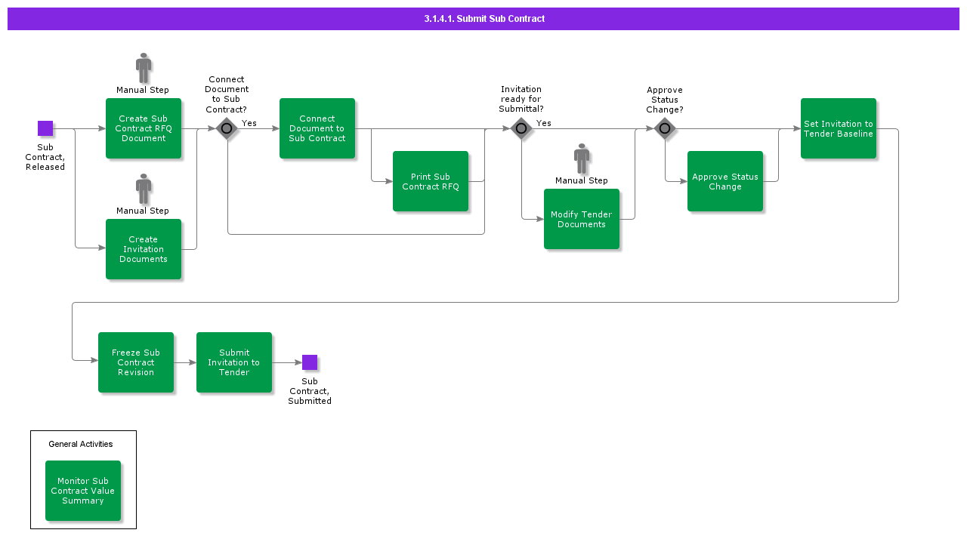Click the Approve Status Change gateway diamond

pos(665,128)
